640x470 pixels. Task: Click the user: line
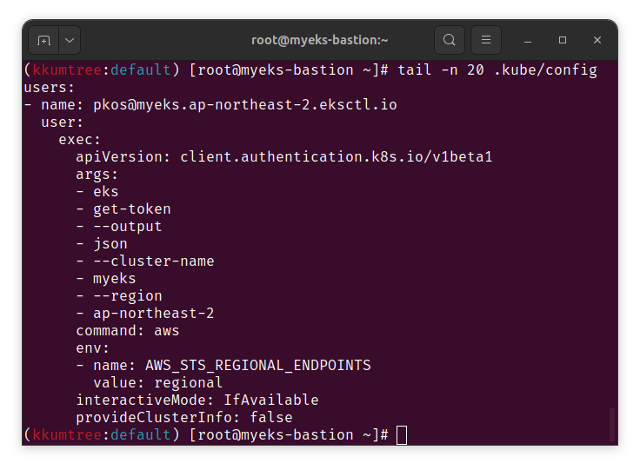pos(62,122)
